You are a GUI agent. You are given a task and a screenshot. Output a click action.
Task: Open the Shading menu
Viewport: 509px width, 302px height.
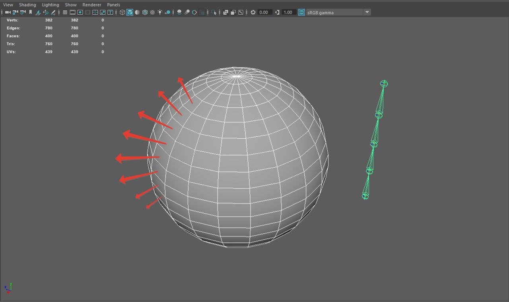point(27,5)
